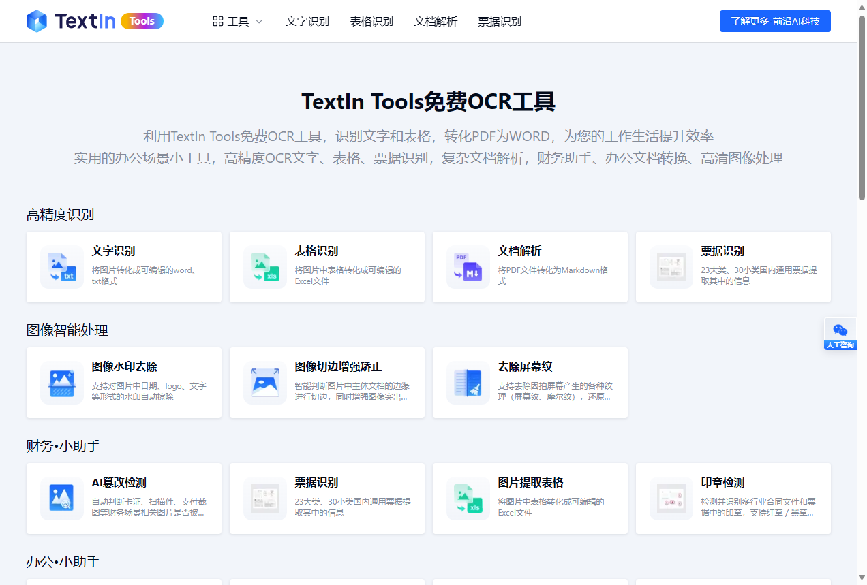
Task: Open the 票据识别 card title under 财务•小助手
Action: tap(316, 483)
